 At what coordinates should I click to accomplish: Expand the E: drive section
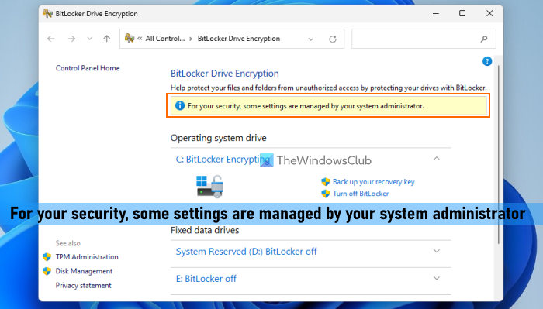tap(437, 278)
